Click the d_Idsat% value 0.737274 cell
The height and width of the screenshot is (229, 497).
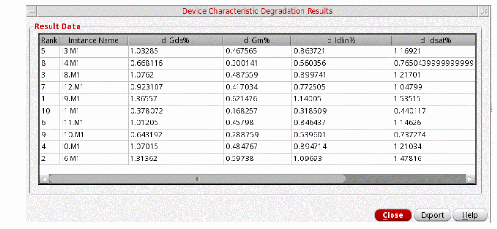coord(433,135)
